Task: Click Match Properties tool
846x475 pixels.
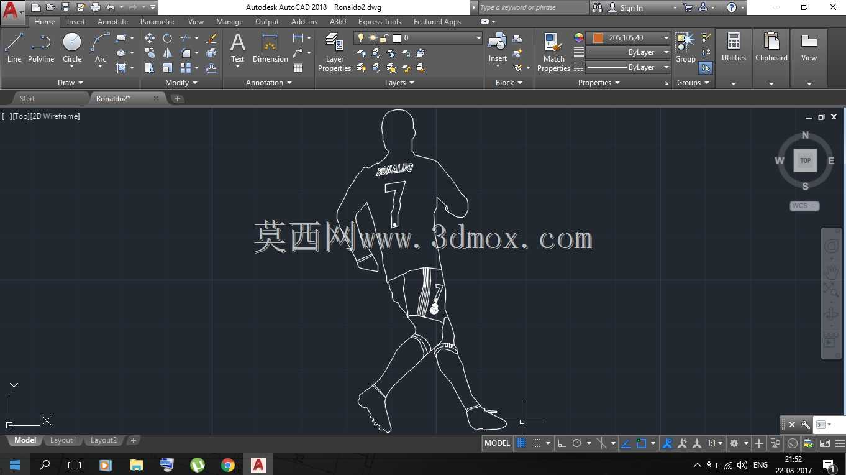Action: [x=553, y=53]
